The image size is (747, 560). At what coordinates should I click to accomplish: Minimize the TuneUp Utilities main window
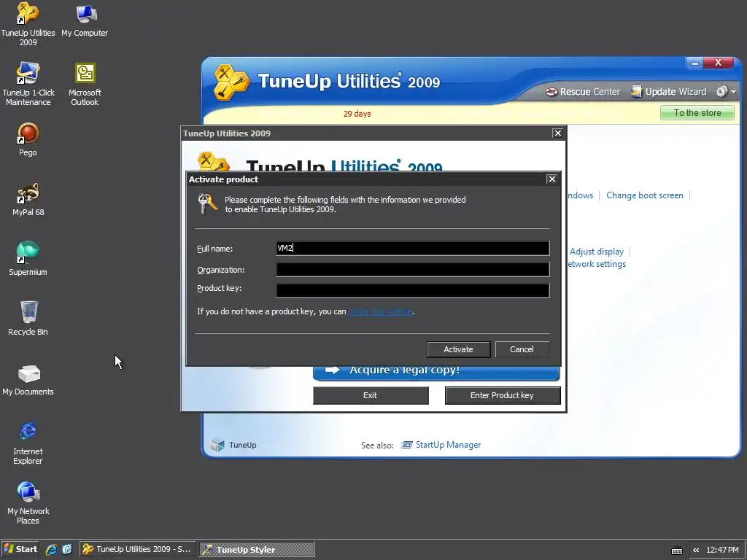click(x=694, y=63)
